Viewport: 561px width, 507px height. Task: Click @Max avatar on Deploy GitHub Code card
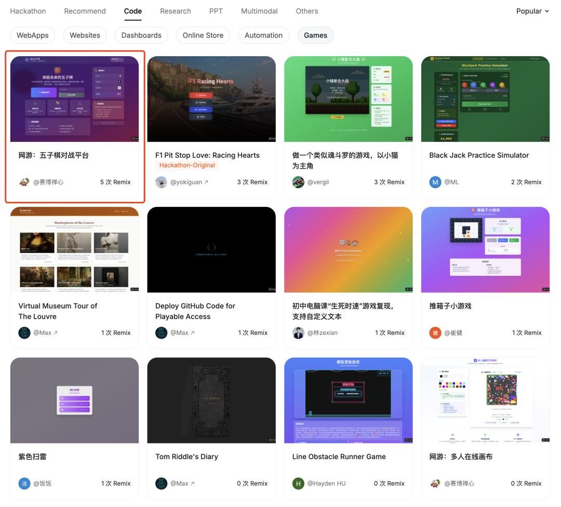point(162,333)
